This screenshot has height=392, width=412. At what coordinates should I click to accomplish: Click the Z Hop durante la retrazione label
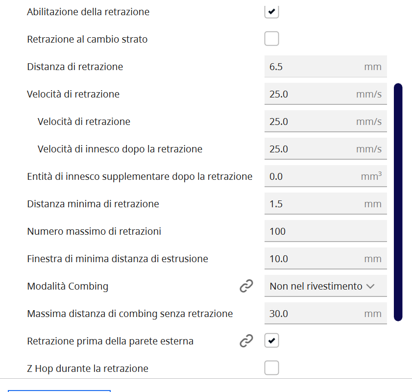88,368
